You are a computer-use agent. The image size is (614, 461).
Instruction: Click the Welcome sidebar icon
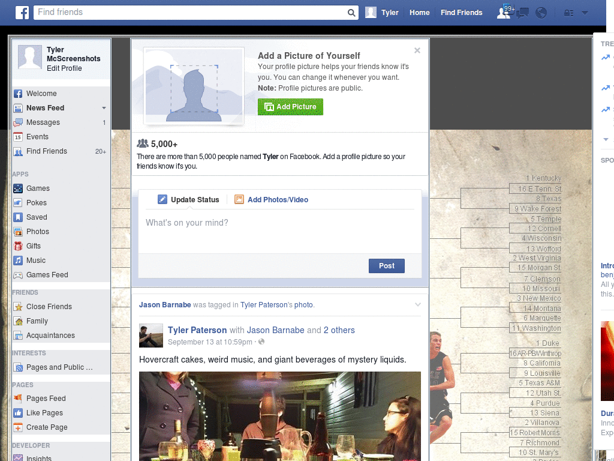tap(18, 94)
